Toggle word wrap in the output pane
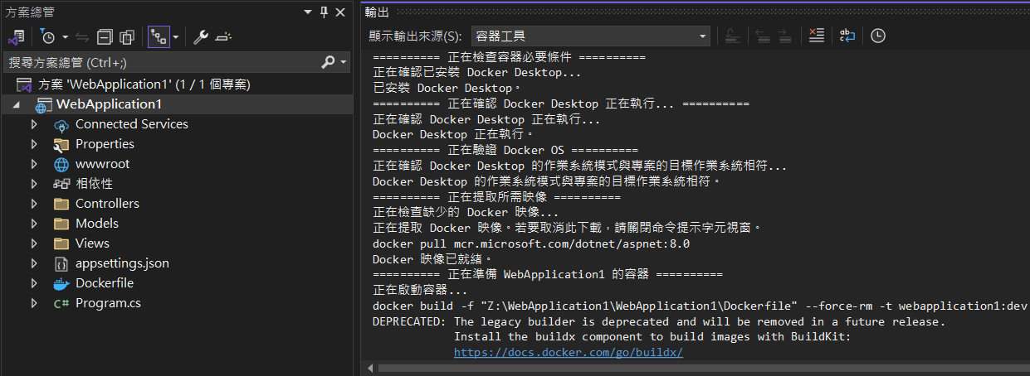This screenshot has width=1030, height=376. coord(847,36)
